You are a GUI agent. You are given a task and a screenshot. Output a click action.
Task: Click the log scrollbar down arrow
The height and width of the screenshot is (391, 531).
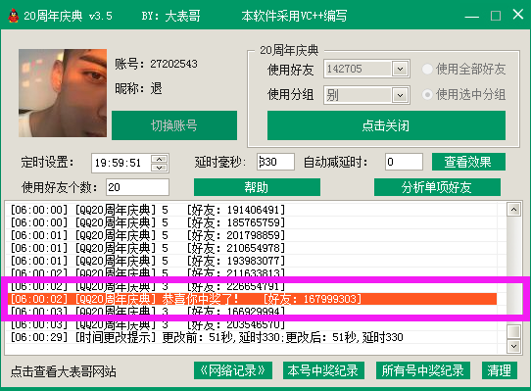click(x=513, y=346)
